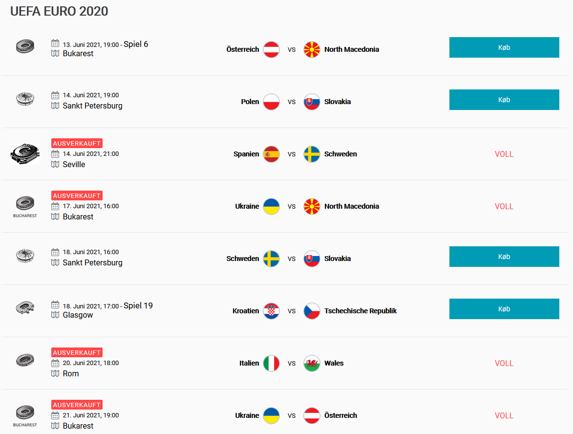Click Tschechische Republik team name

[360, 311]
